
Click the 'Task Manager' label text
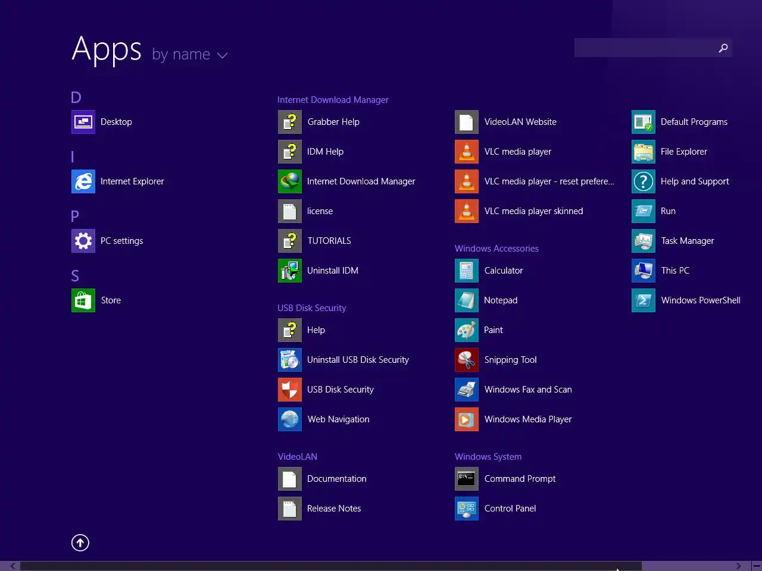(687, 241)
